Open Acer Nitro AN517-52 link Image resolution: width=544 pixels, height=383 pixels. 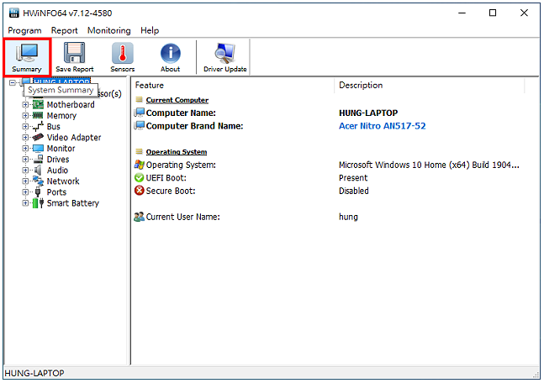coord(383,126)
